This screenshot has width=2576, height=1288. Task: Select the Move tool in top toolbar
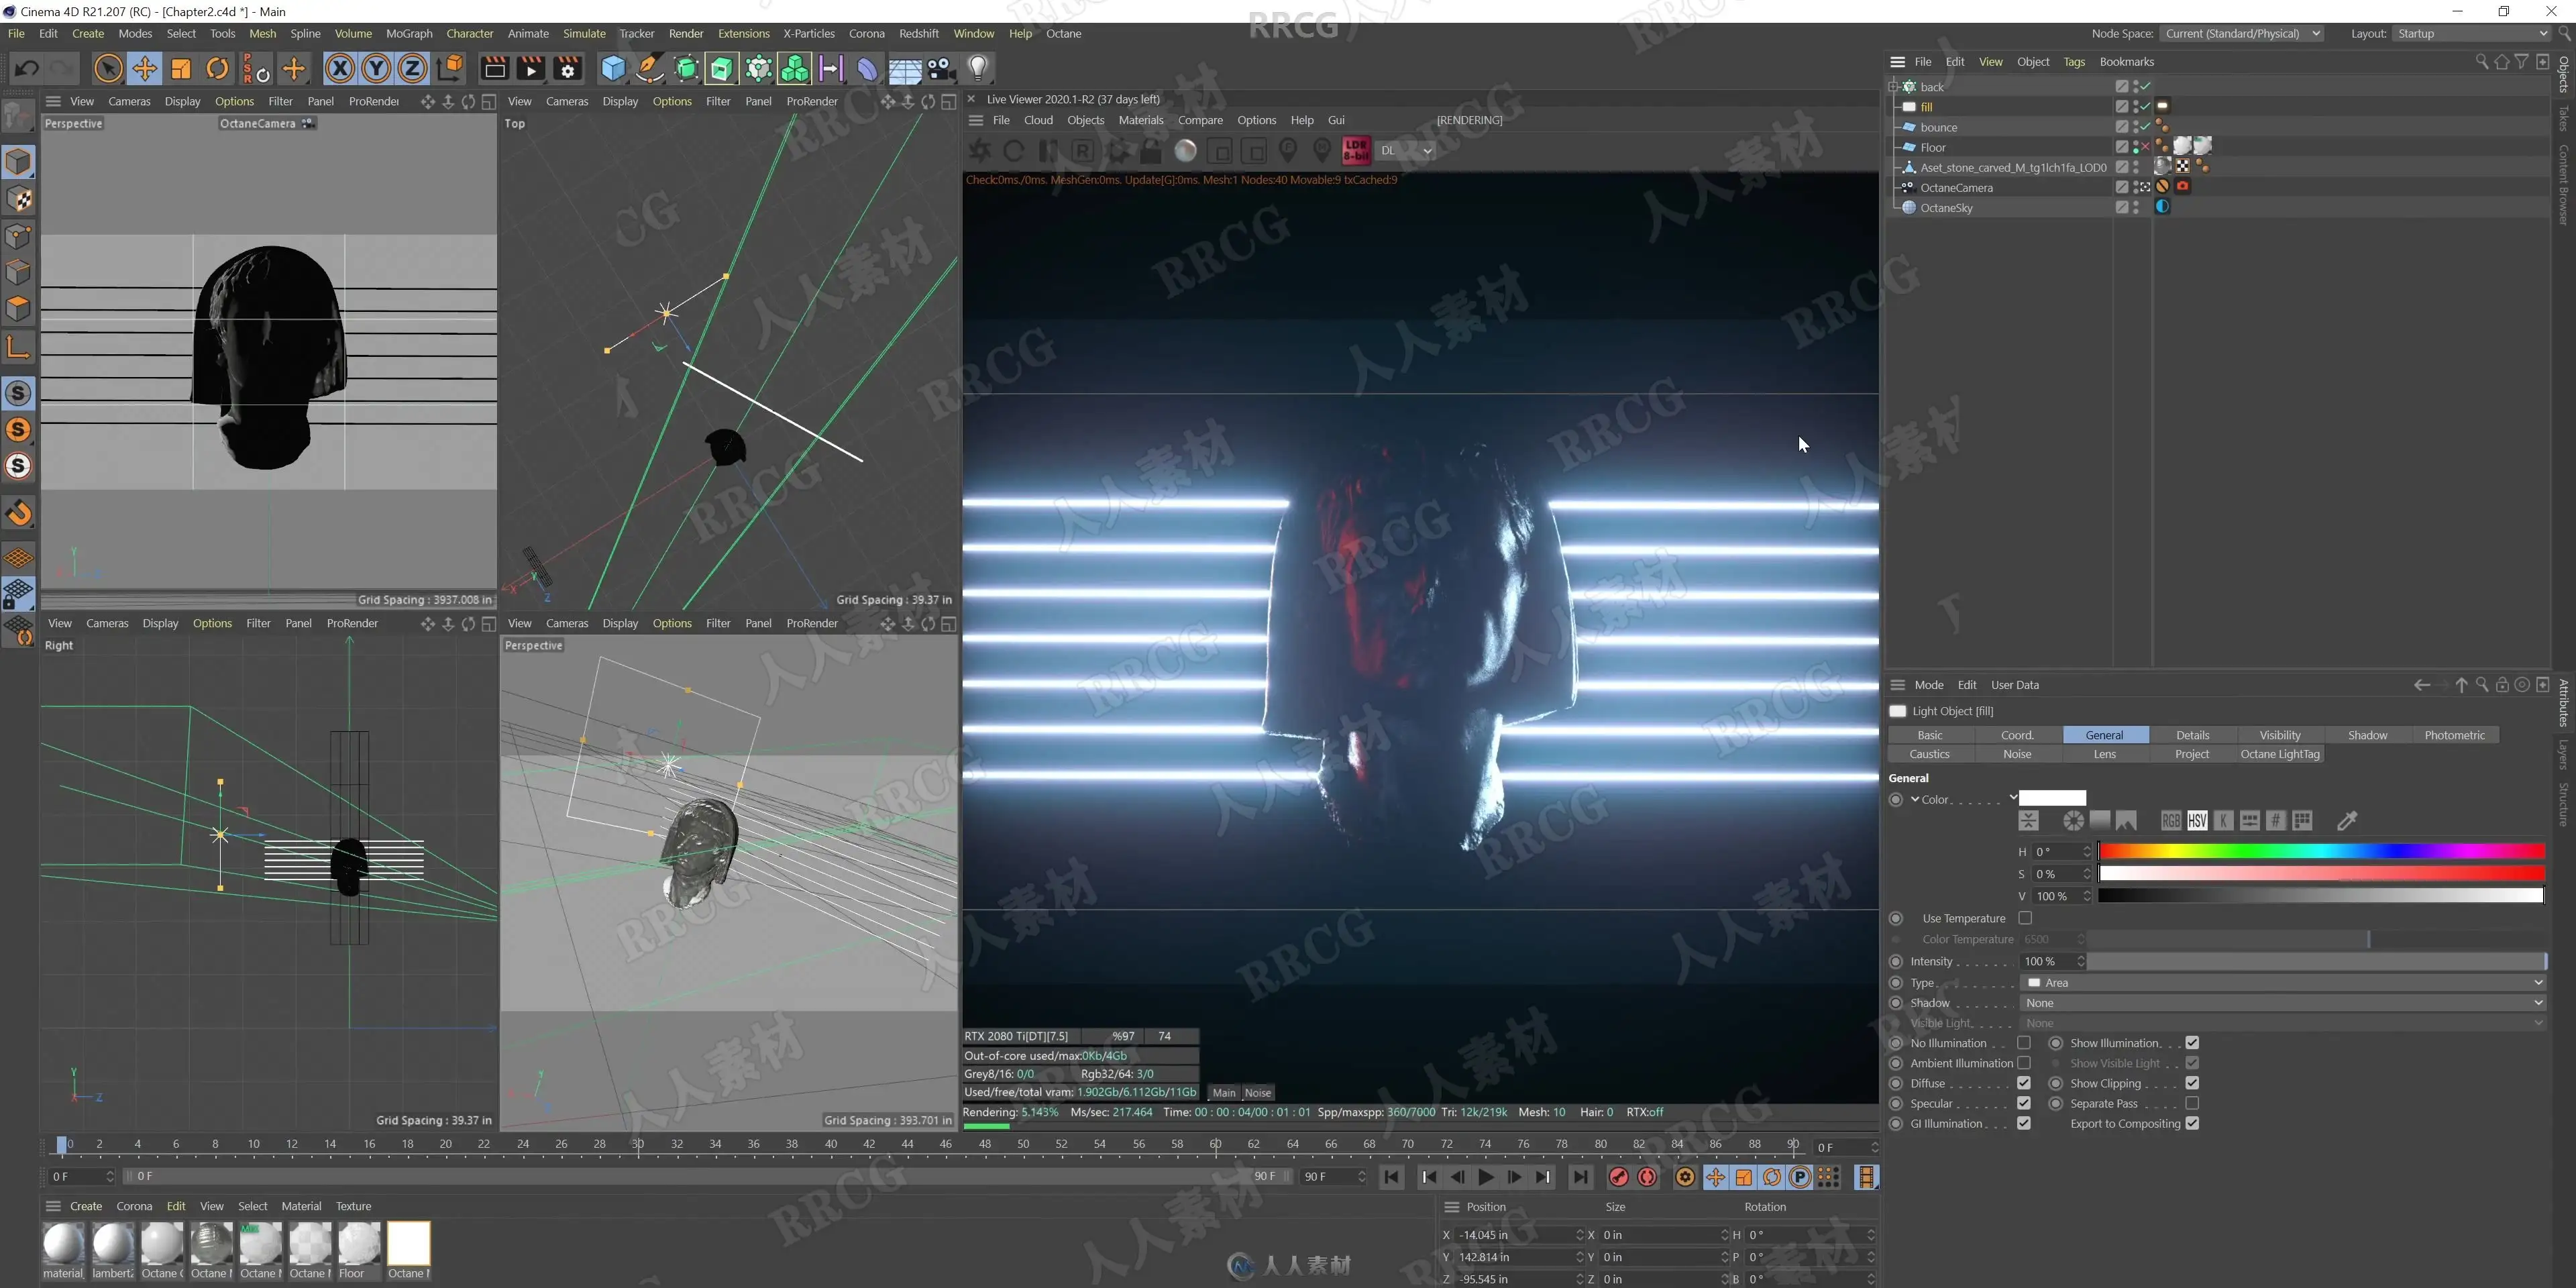[144, 69]
